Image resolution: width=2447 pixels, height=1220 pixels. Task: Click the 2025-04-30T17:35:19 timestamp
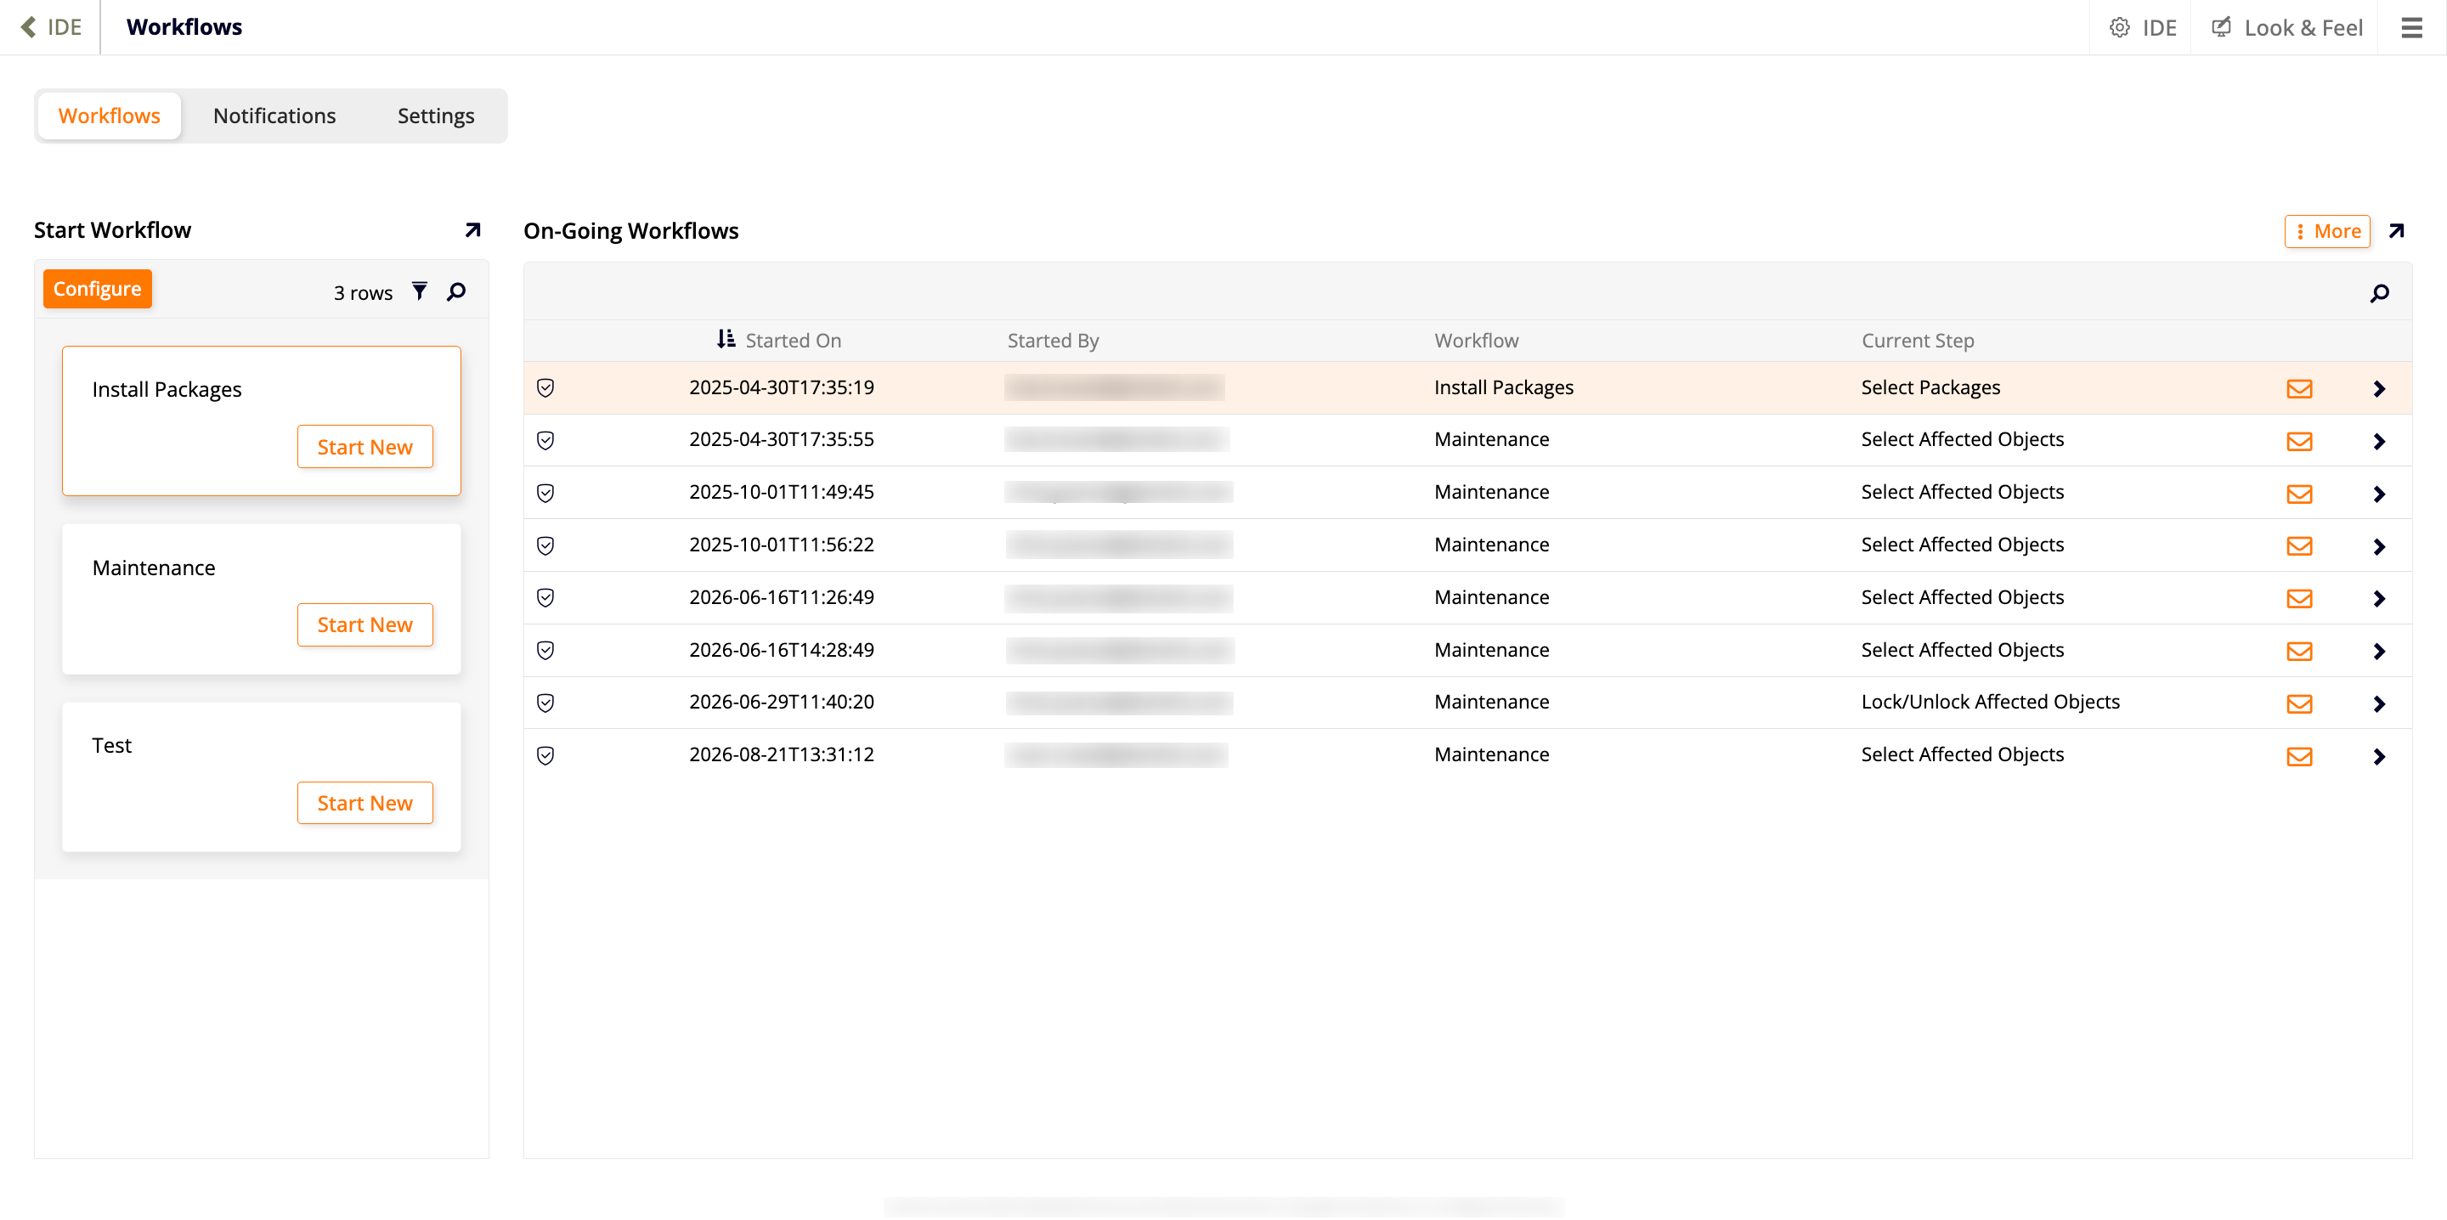[x=781, y=387]
